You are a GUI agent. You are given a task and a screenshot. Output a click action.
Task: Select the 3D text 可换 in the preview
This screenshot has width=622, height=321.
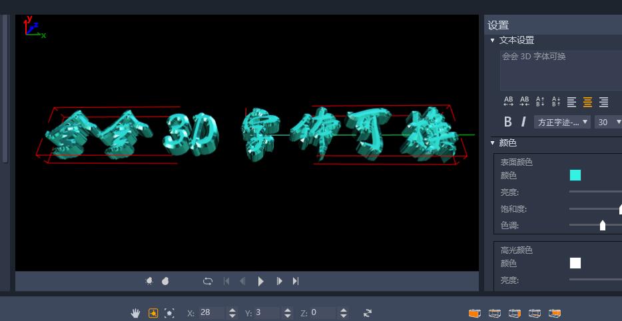[403, 135]
